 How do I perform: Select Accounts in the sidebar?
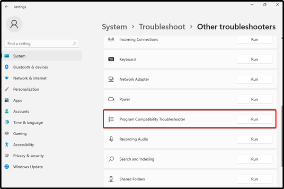coord(21,112)
